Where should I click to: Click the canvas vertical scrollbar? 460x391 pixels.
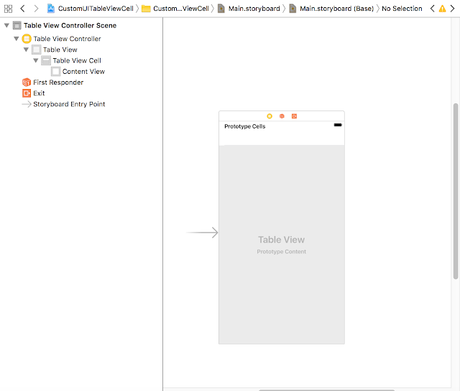point(456,192)
